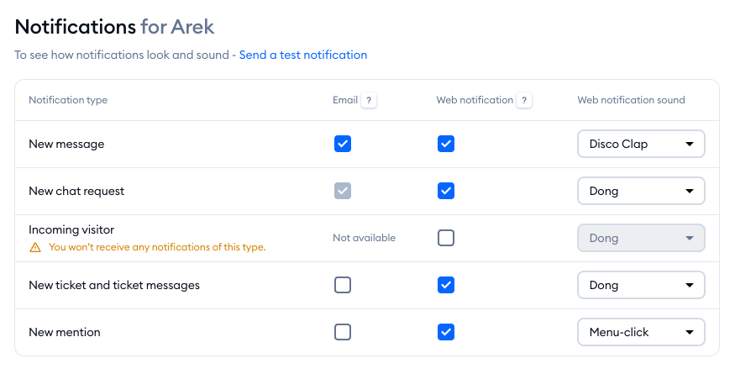735x374 pixels.
Task: Click the help icon next to Email
Action: (x=369, y=100)
